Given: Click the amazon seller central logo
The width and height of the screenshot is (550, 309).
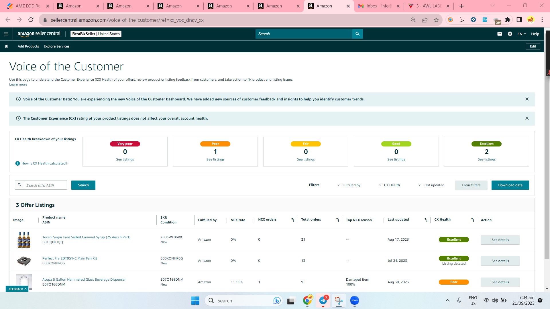Looking at the screenshot, I should pyautogui.click(x=39, y=34).
